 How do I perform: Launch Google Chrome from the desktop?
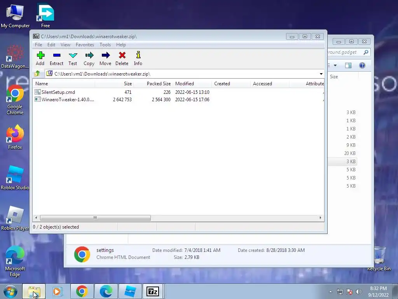[x=15, y=99]
